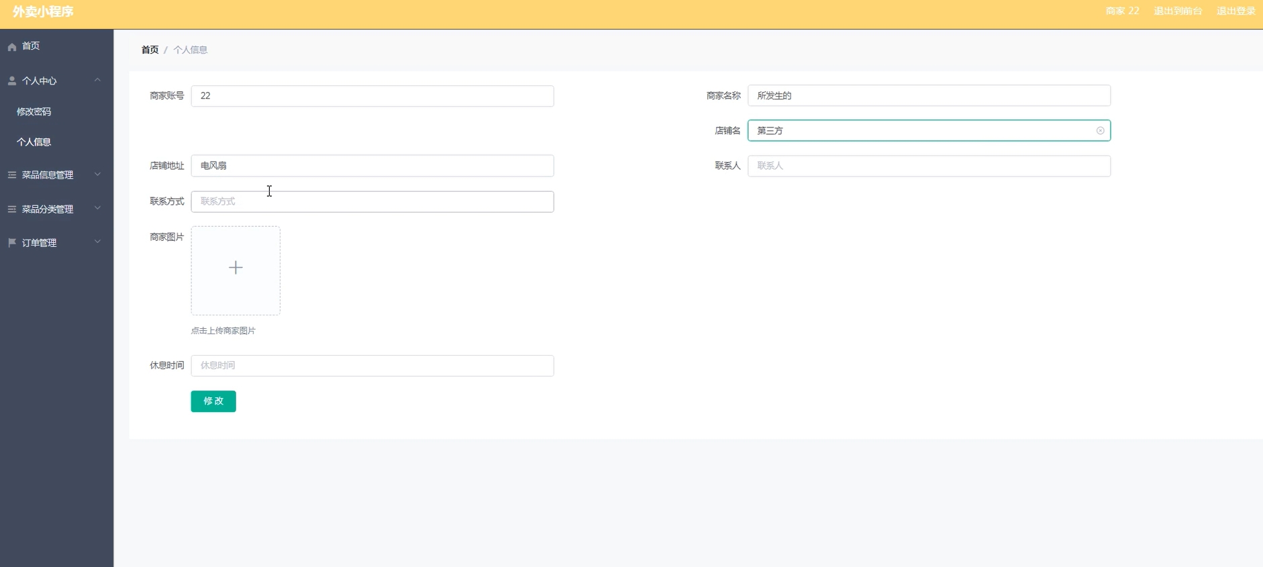This screenshot has height=567, width=1263.
Task: Click 退出登录 in the top bar
Action: 1235,11
